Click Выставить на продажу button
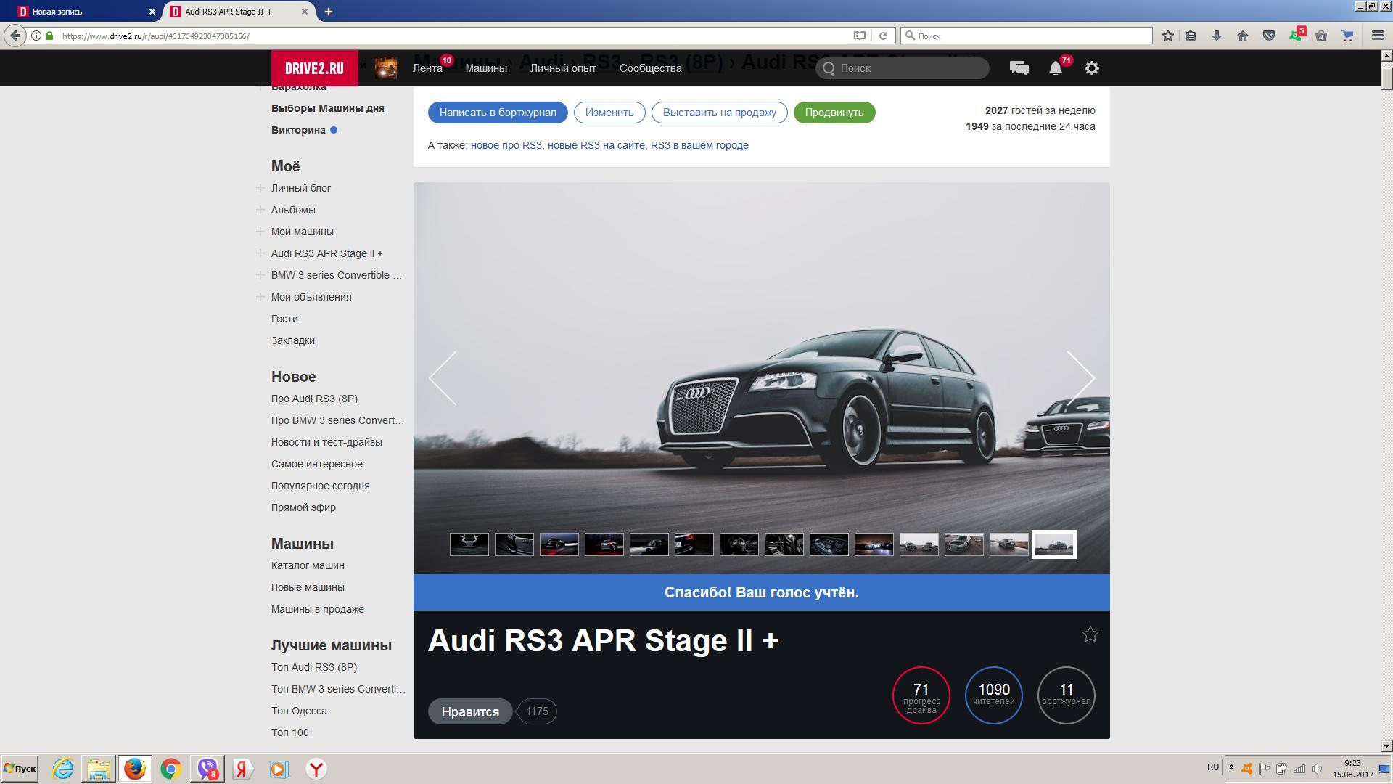This screenshot has width=1393, height=784. (x=720, y=113)
